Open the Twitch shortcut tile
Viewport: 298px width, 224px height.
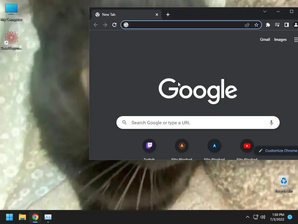149,146
